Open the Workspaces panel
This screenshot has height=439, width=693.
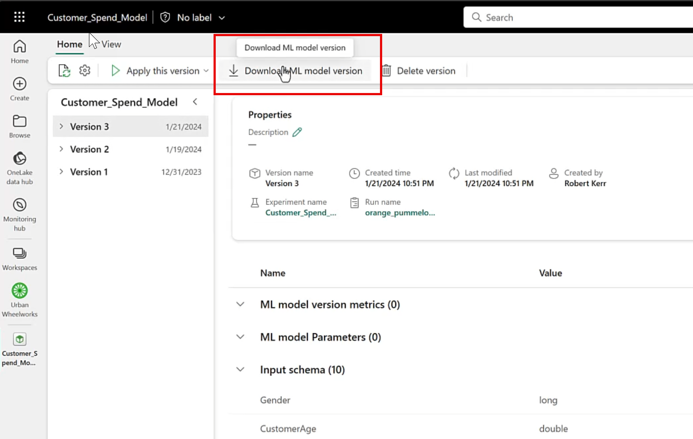coord(19,254)
